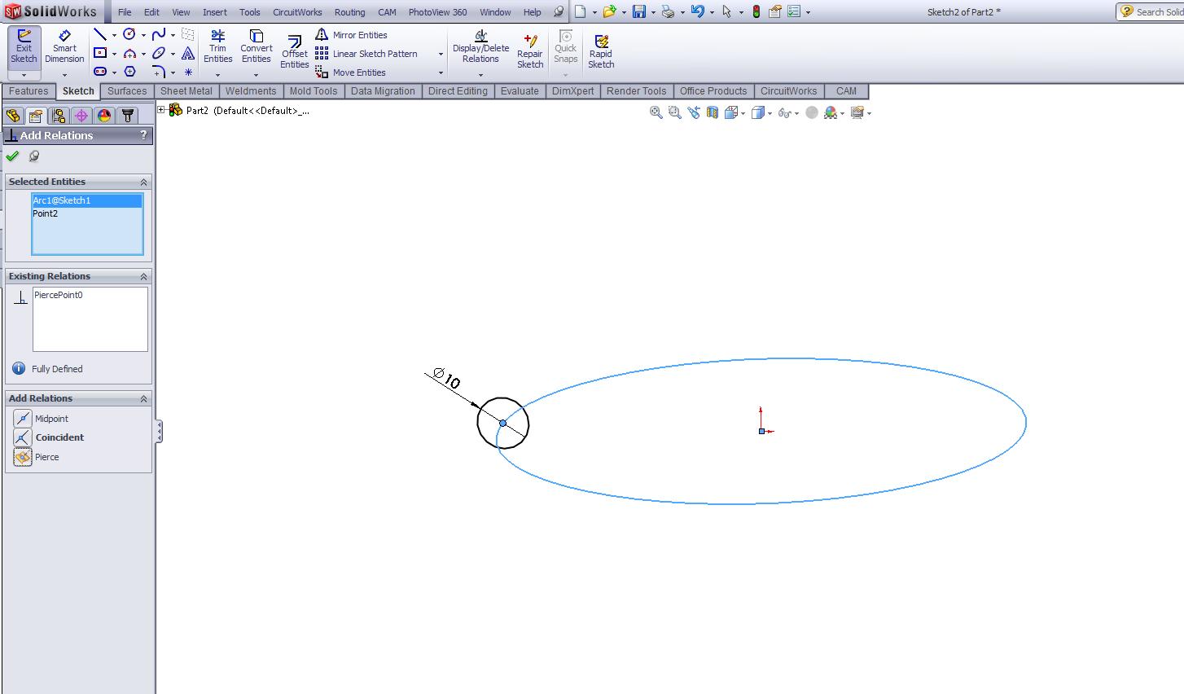Activate the Smart Dimension tool
Screen dimensions: 1184x694
tap(64, 46)
